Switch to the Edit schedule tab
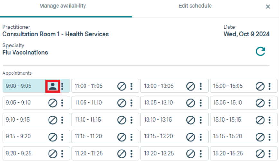The height and width of the screenshot is (162, 279). tap(195, 6)
